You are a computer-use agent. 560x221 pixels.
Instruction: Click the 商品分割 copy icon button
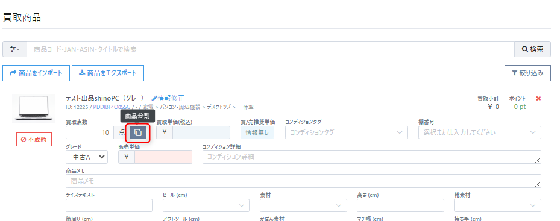pos(138,133)
